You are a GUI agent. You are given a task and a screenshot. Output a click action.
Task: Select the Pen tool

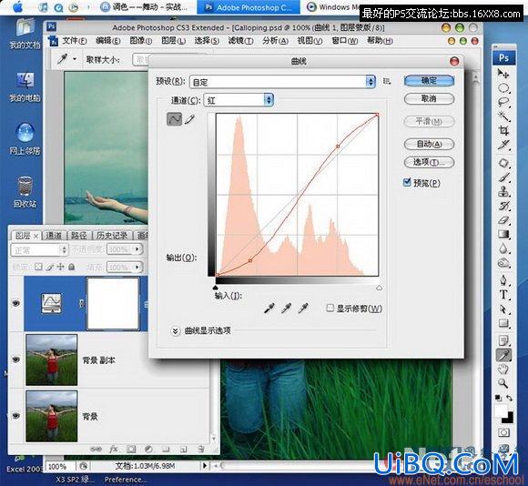(x=503, y=280)
